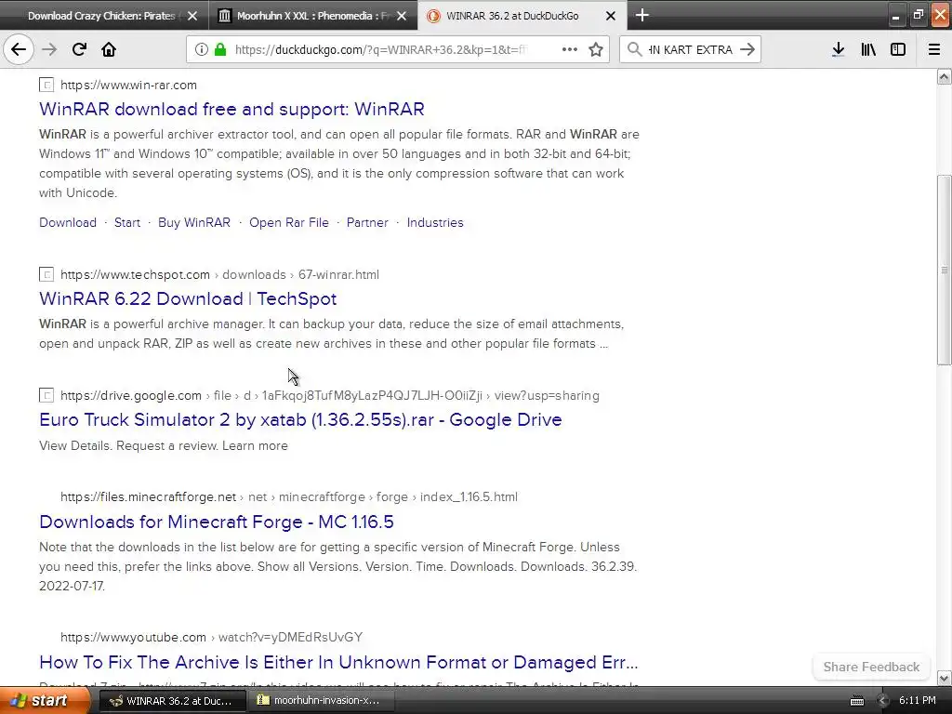The width and height of the screenshot is (952, 714).
Task: Open the Windows Start menu
Action: [x=44, y=701]
